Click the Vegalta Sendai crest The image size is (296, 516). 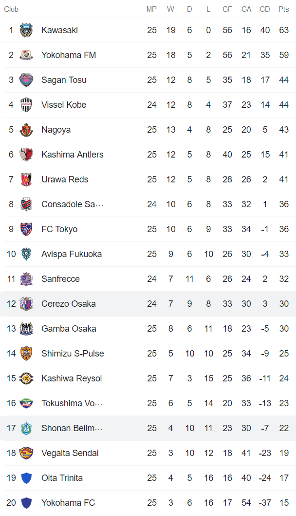(27, 453)
